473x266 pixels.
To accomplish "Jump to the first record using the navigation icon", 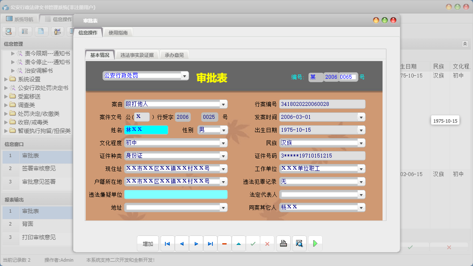I will pyautogui.click(x=167, y=243).
